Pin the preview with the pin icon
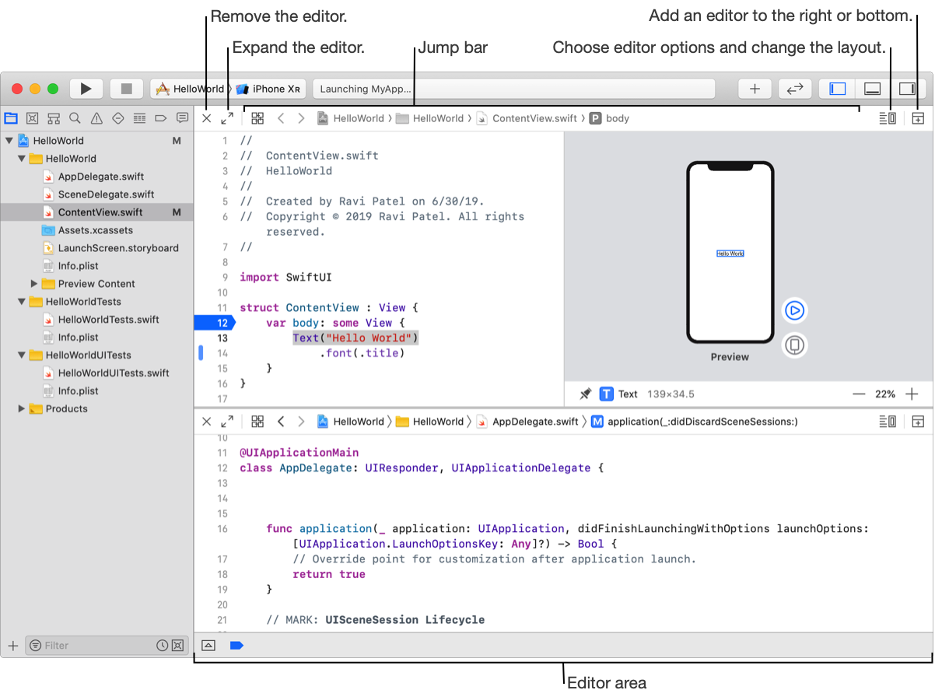Image resolution: width=935 pixels, height=697 pixels. [x=585, y=394]
